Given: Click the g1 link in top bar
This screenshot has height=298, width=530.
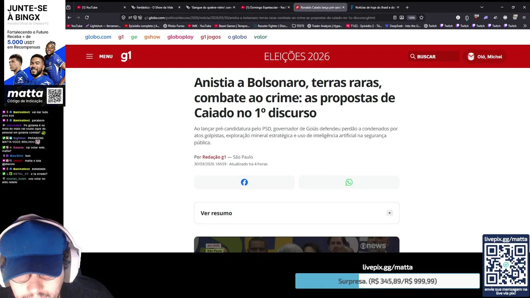Looking at the screenshot, I should 121,37.
